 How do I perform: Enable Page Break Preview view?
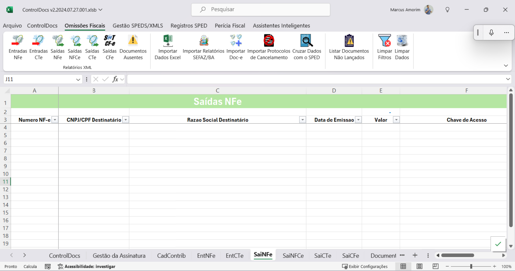435,266
